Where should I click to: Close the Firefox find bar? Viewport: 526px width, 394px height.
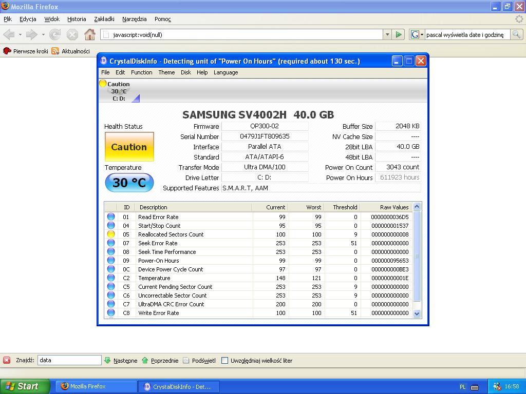point(7,360)
